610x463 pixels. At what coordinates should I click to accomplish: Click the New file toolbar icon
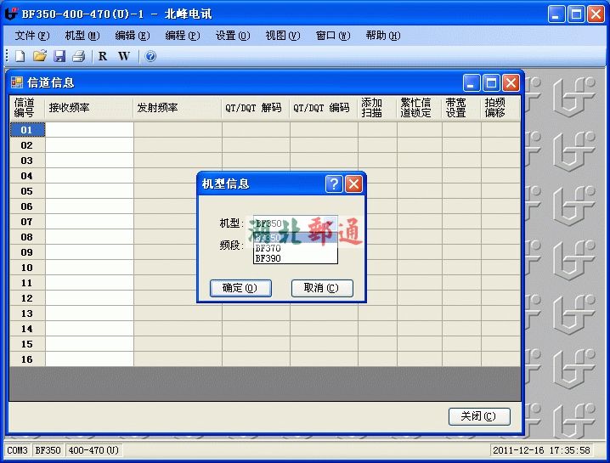pos(20,56)
